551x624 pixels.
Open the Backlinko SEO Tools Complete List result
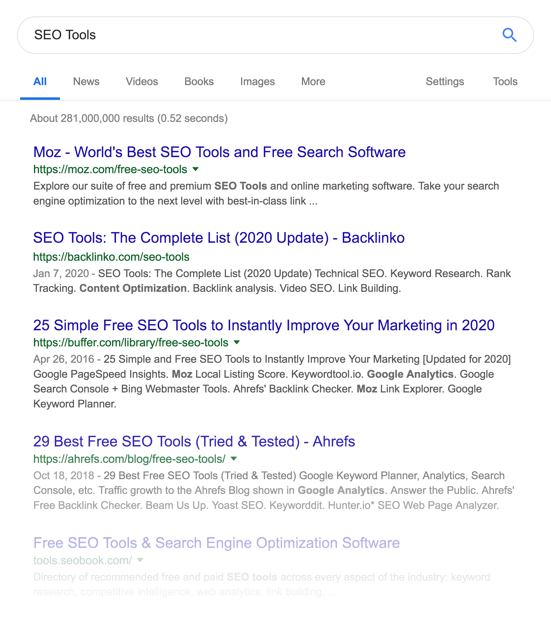[219, 238]
